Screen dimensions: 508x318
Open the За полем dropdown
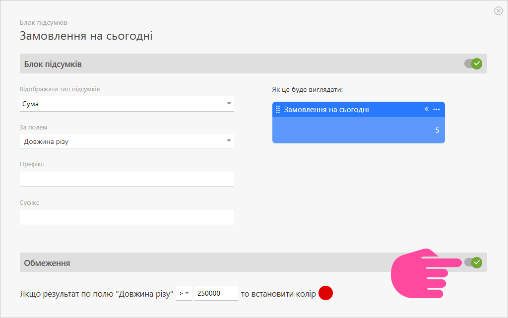(127, 141)
